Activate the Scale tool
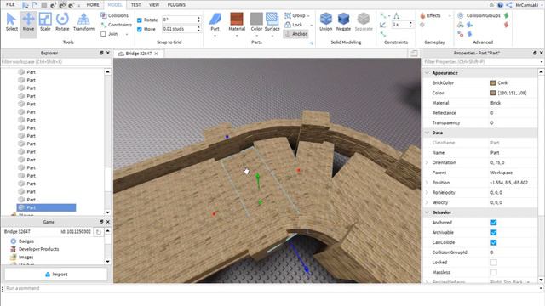The height and width of the screenshot is (306, 545). tap(45, 22)
